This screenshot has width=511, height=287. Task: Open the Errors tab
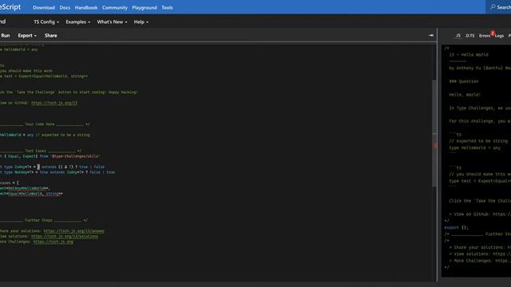pyautogui.click(x=485, y=36)
